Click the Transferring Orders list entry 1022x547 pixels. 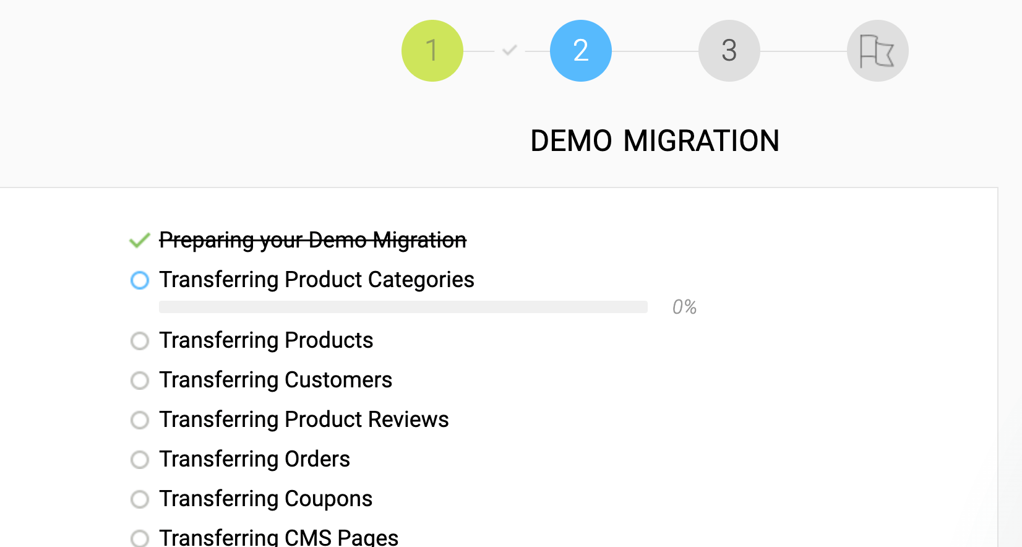(255, 459)
